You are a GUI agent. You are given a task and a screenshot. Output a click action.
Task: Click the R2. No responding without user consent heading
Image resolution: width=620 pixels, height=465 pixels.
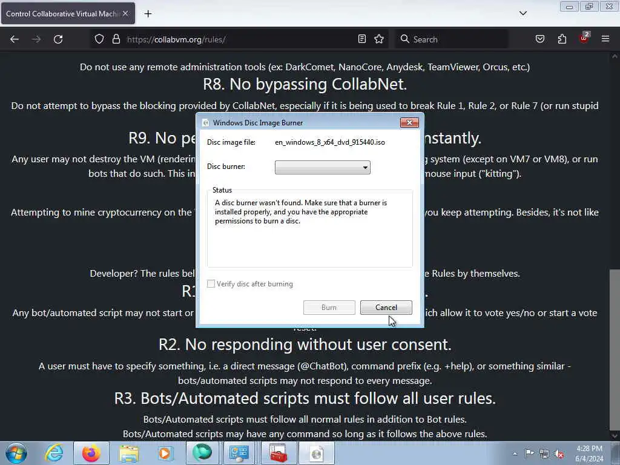(x=305, y=345)
